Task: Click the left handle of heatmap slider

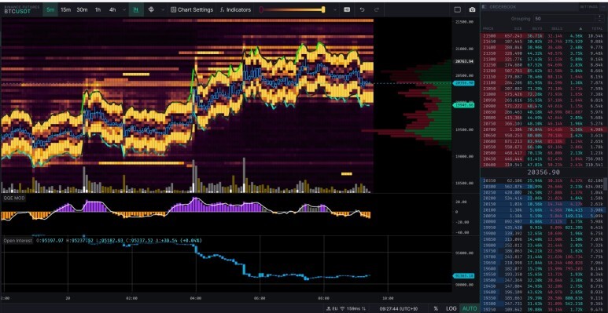Action: [x=261, y=9]
